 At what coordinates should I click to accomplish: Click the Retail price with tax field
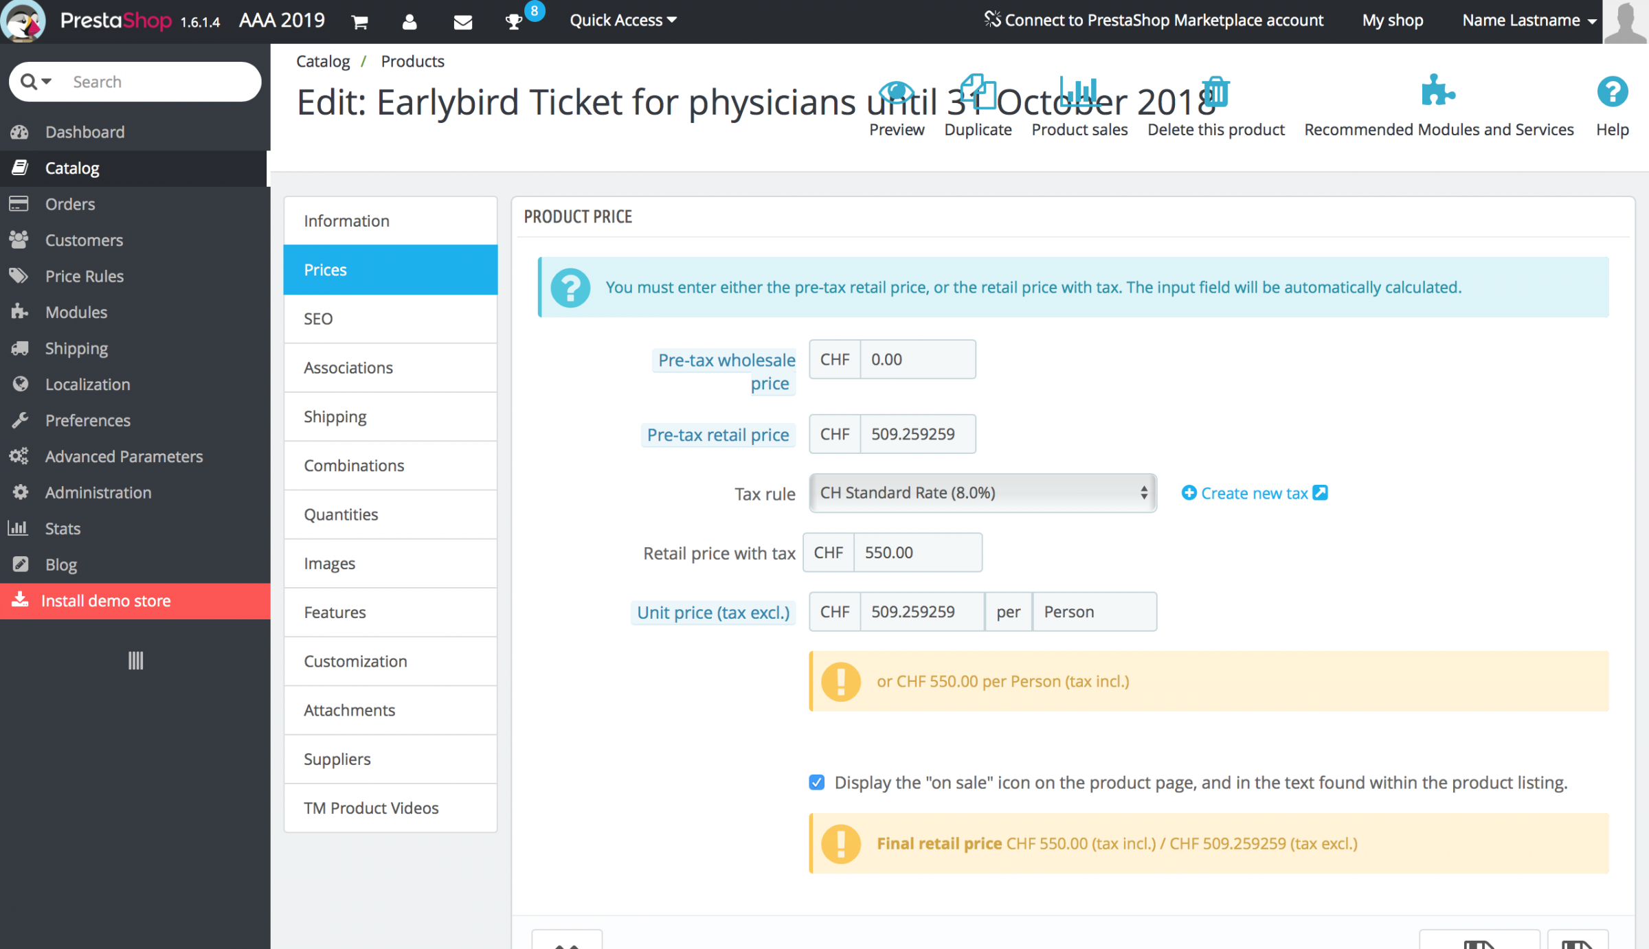(917, 553)
